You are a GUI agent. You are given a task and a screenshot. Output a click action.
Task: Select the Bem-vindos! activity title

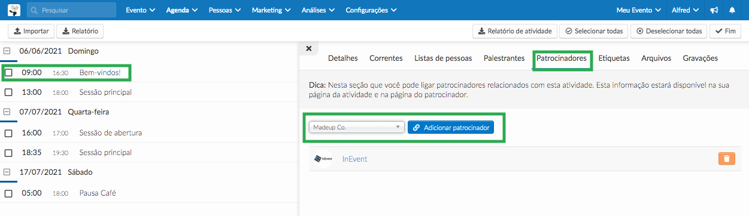tap(100, 73)
